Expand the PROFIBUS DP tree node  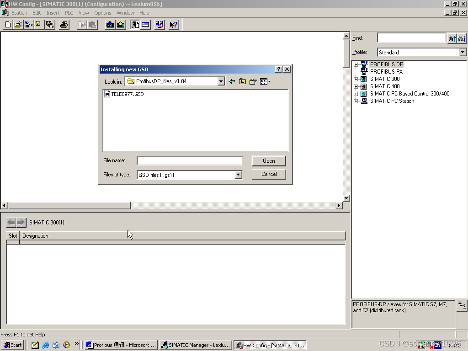[356, 64]
